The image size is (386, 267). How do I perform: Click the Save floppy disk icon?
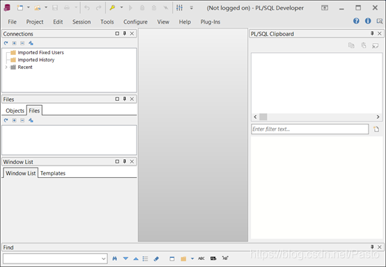click(55, 8)
